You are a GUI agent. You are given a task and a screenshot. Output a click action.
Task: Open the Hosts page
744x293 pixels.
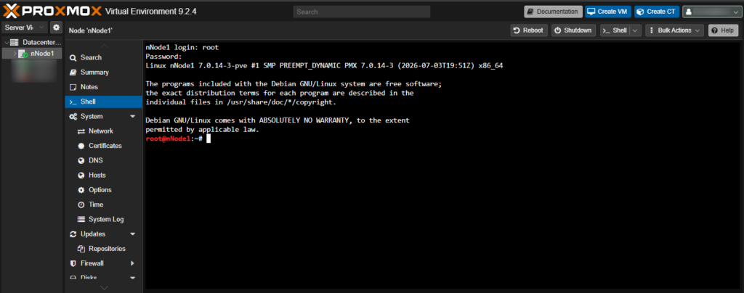tap(97, 175)
